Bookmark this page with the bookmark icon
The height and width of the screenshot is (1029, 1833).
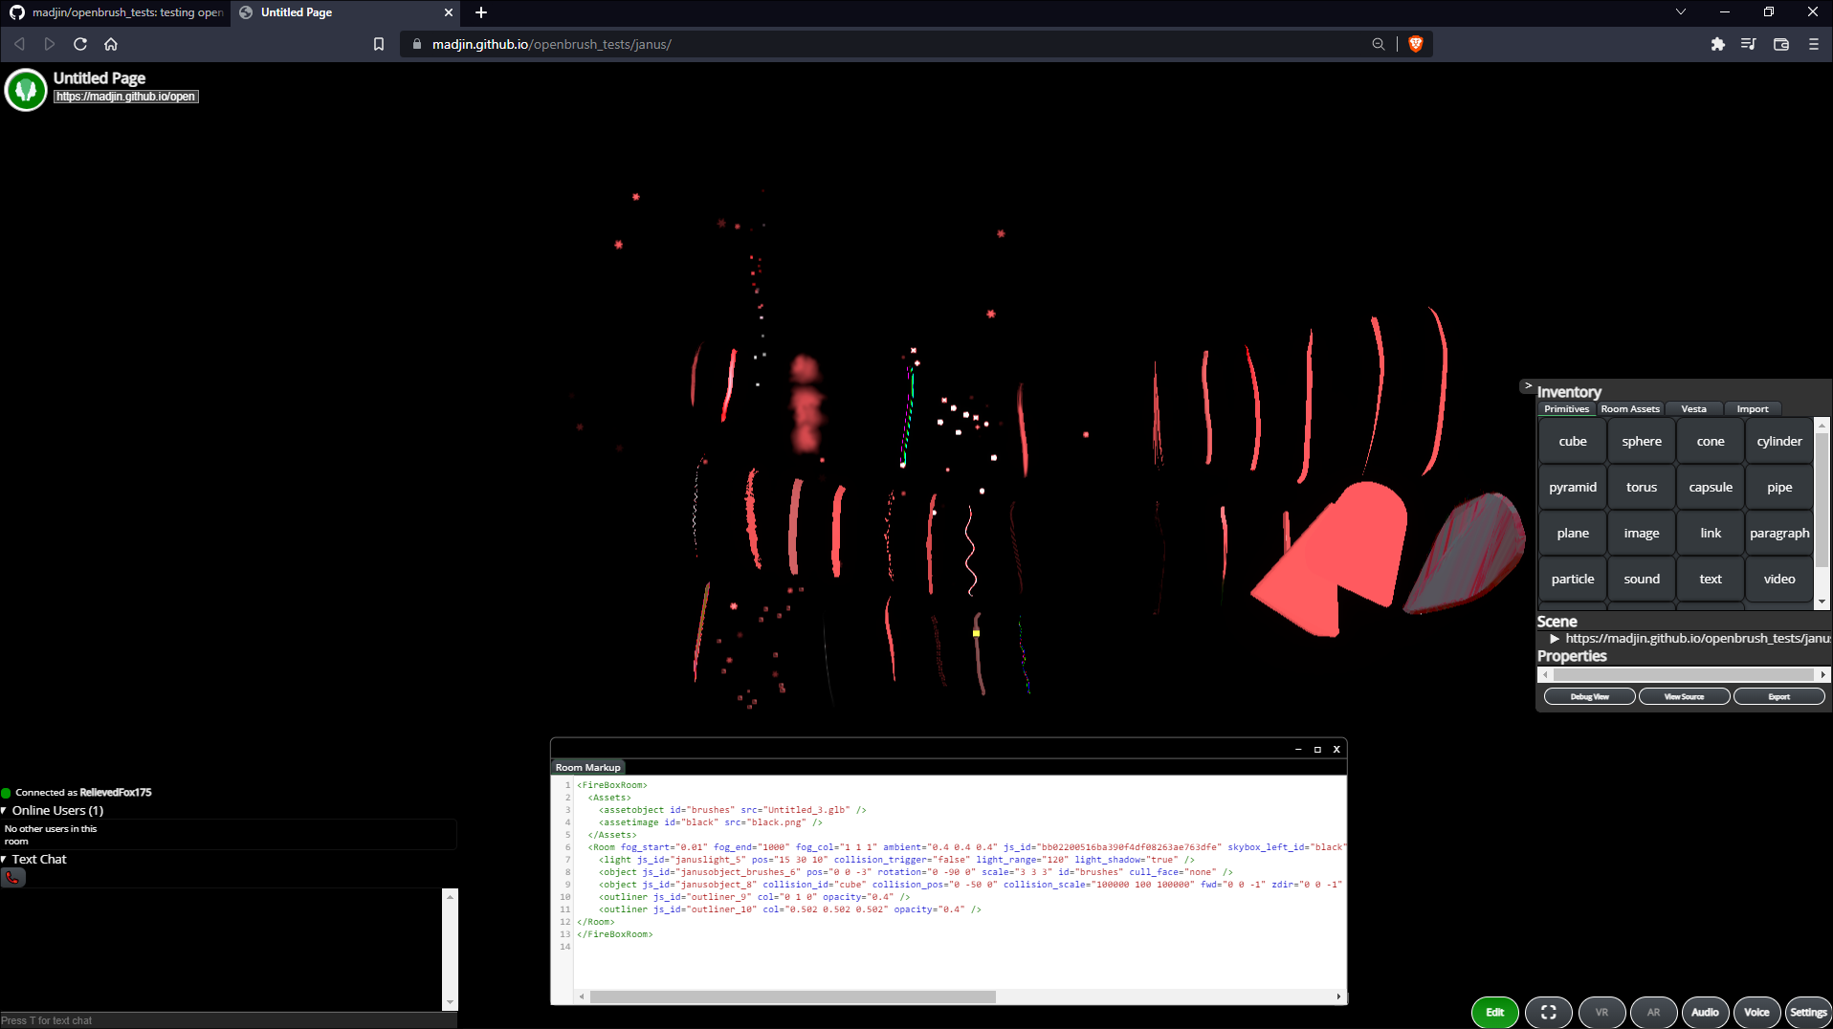click(378, 44)
